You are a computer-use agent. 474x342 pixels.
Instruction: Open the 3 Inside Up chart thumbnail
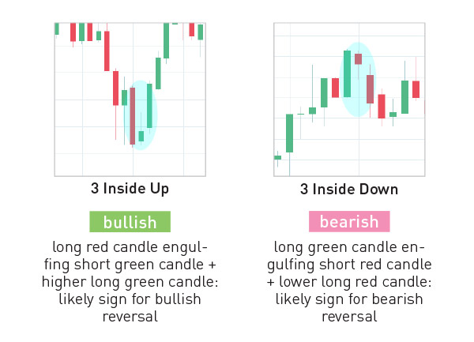[x=130, y=100]
